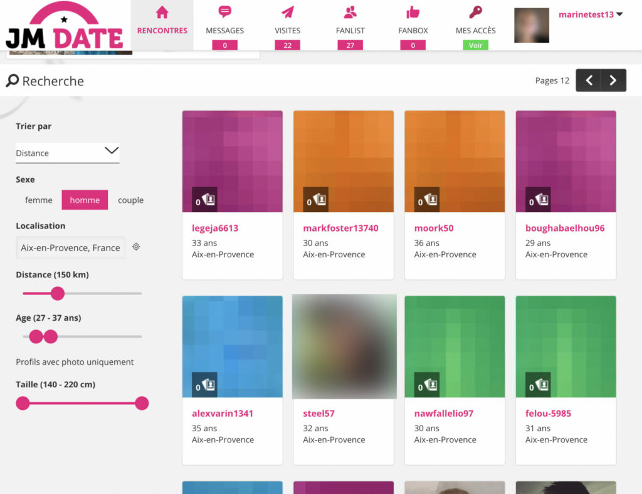Open the Mes Accès tab
642x494 pixels.
(x=475, y=25)
